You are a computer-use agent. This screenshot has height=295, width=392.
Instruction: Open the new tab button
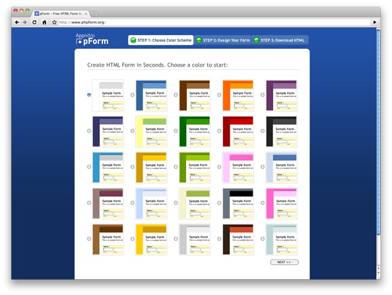(94, 14)
